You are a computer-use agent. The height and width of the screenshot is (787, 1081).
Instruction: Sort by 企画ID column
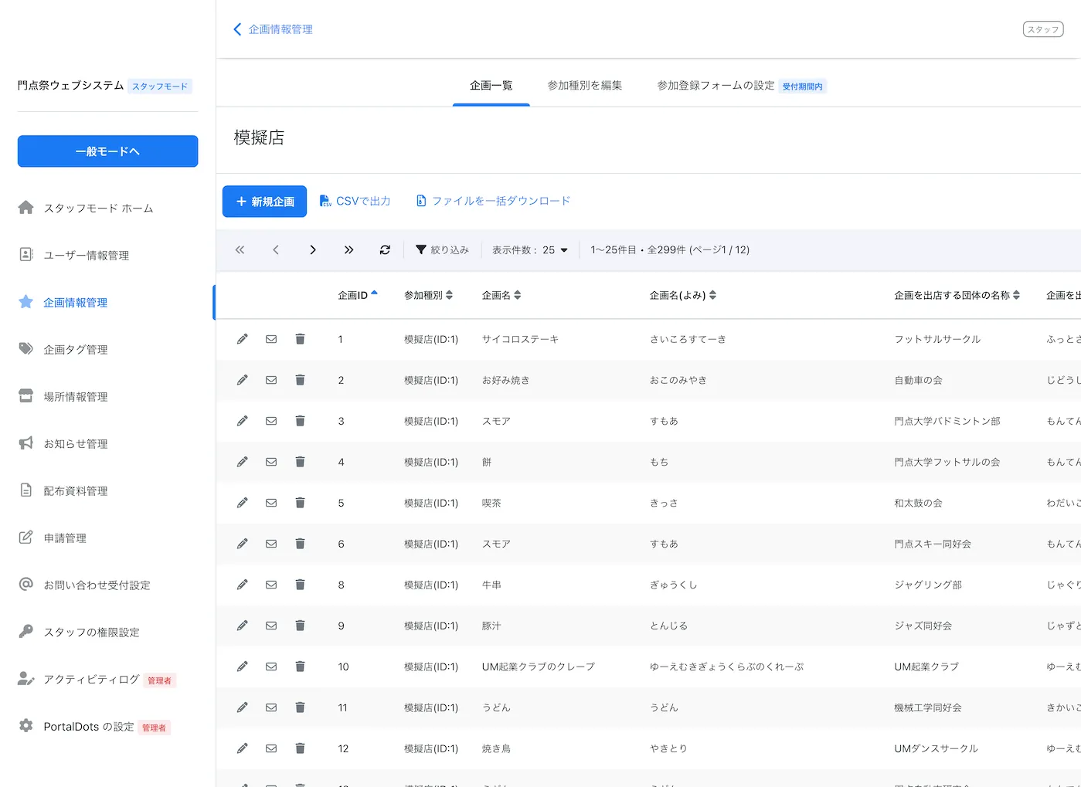click(358, 295)
